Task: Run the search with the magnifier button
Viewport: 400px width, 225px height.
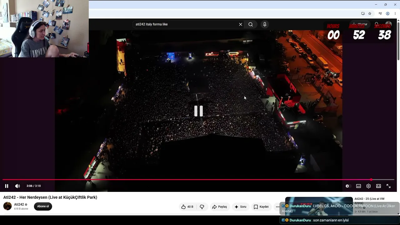Action: click(251, 24)
